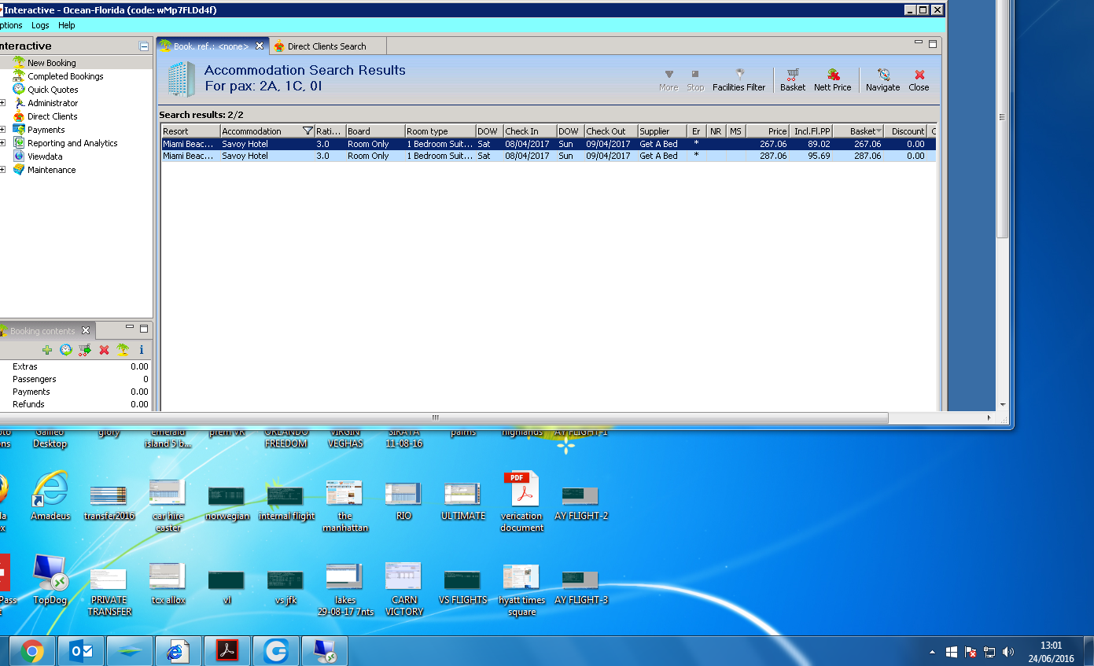This screenshot has width=1094, height=666.
Task: Launch Google Chrome from the taskbar
Action: [32, 651]
